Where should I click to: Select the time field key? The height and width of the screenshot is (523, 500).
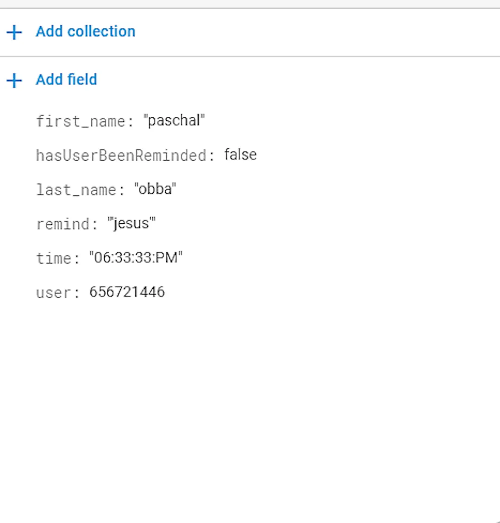[x=54, y=258]
